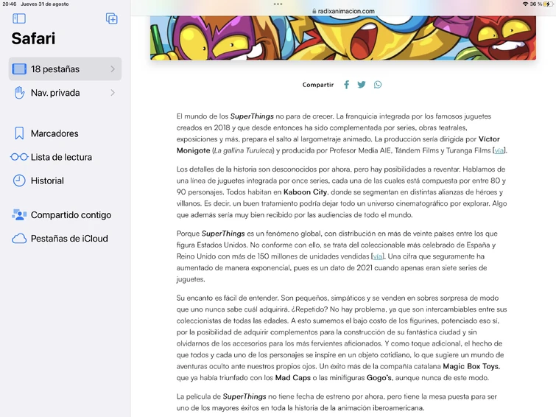Viewport: 556px width, 417px height.
Task: Click the blue tab icon beside 18 pestañas
Action: coord(19,69)
